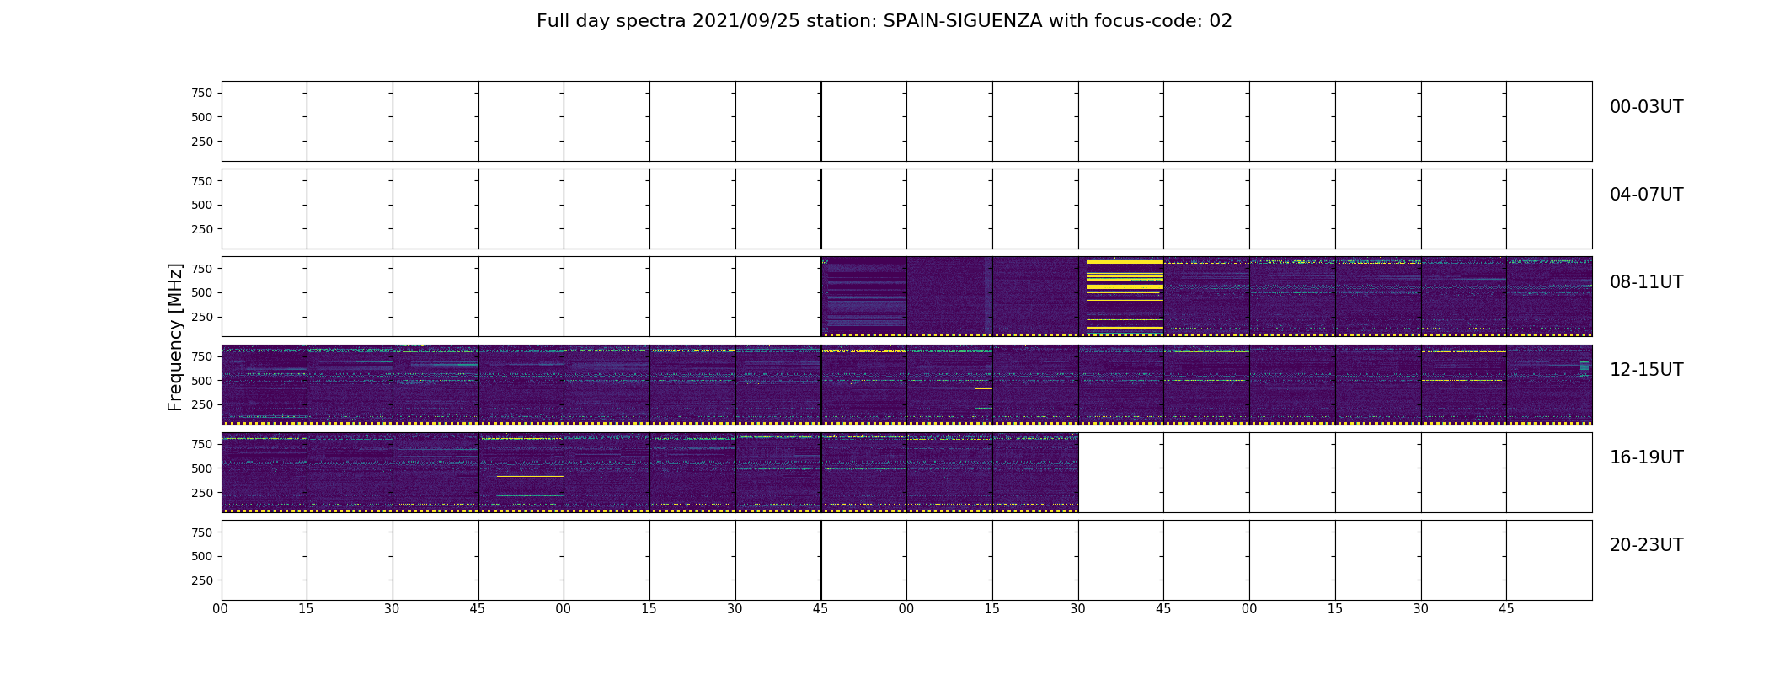Image resolution: width=1769 pixels, height=674 pixels.
Task: Click the 750 tick of the 20-23UT row
Action: point(202,532)
